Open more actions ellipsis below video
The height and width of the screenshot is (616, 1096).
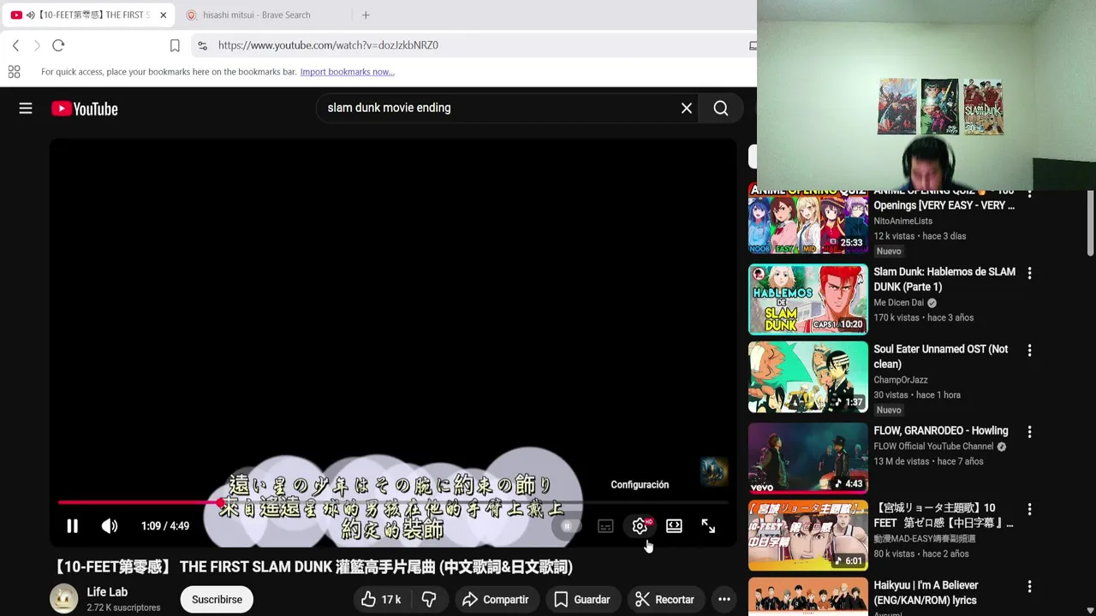tap(724, 600)
